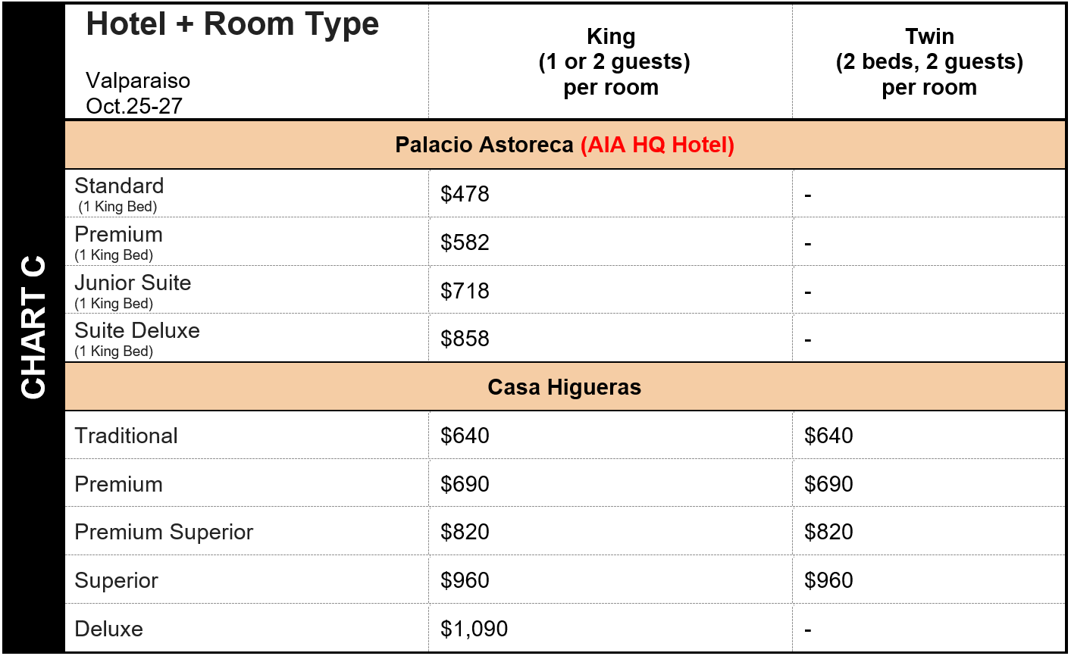Select the $718 Junior Suite price
Viewport: 1071px width, 656px height.
(465, 291)
